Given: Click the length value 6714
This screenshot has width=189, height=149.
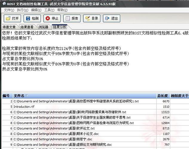Looking at the screenshot, I should [166, 117].
